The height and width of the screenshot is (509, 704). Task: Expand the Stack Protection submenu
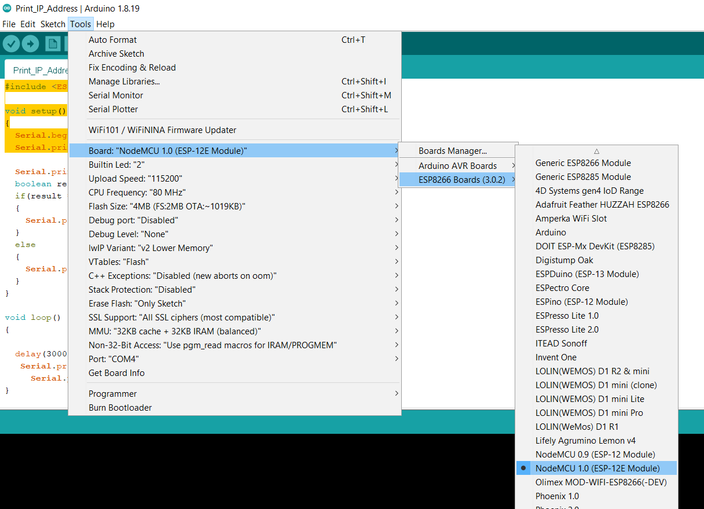point(234,290)
